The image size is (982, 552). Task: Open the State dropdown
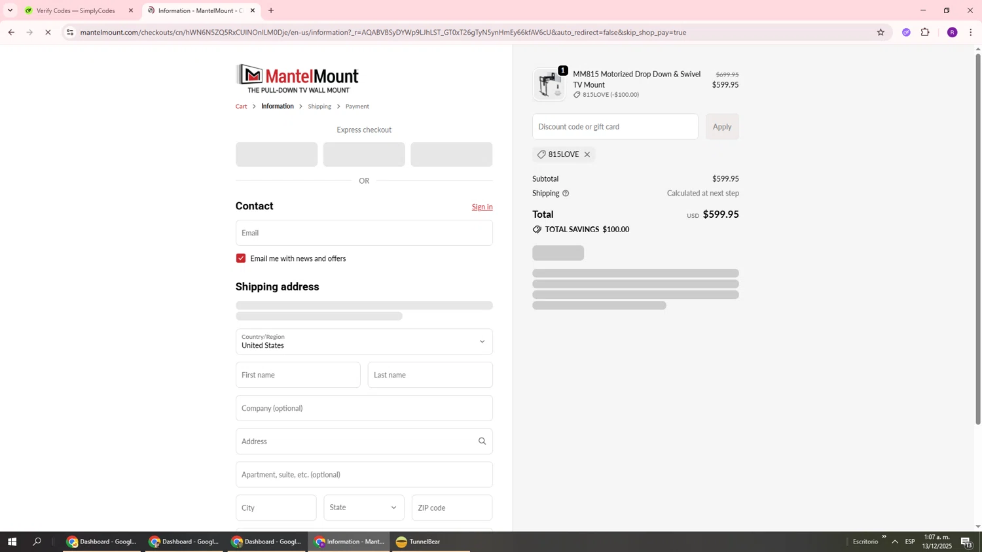[364, 508]
